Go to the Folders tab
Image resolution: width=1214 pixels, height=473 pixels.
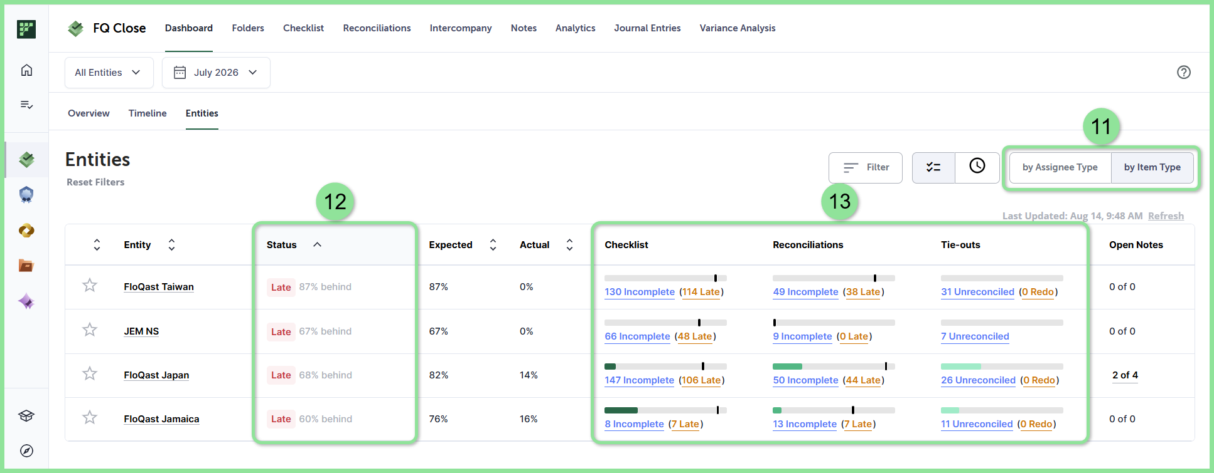[x=248, y=28]
